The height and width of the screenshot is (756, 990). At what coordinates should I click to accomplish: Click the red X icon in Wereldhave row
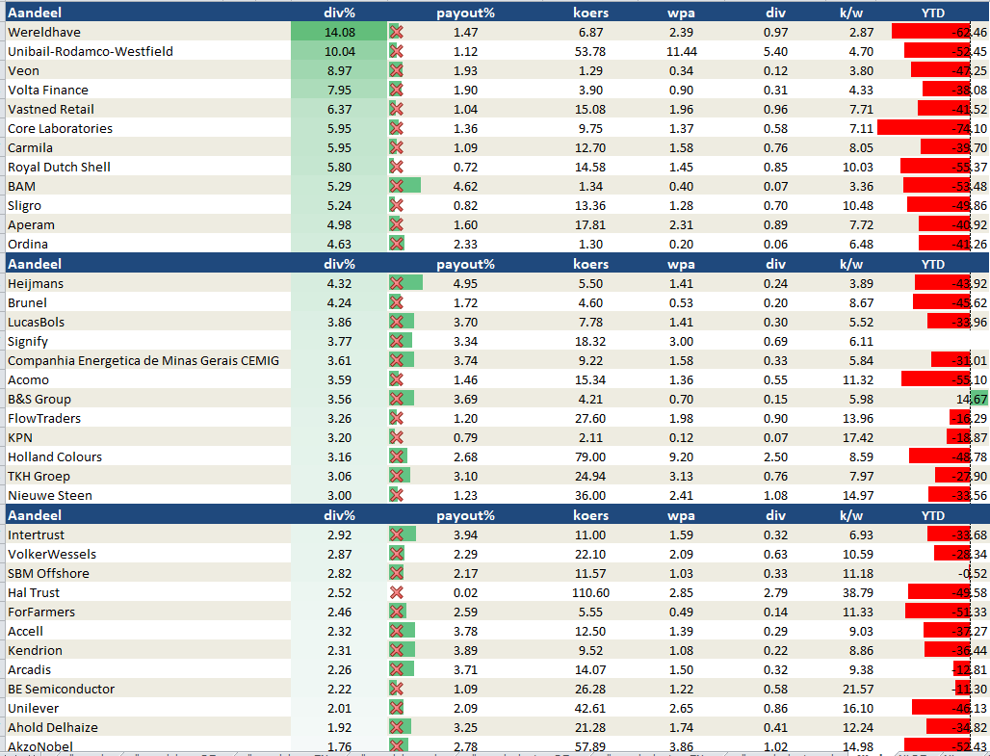point(397,32)
